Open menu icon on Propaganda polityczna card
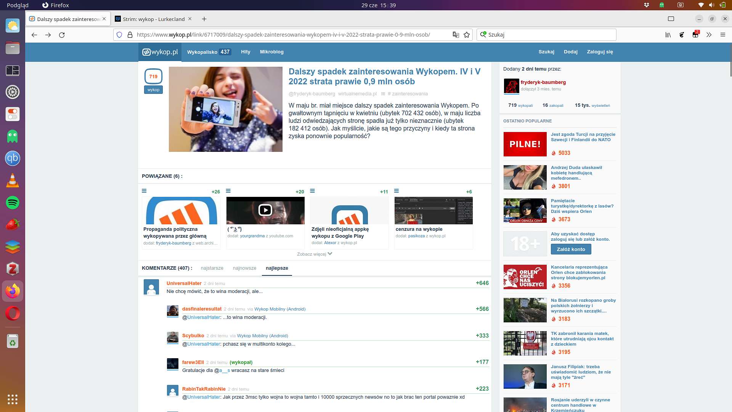This screenshot has width=732, height=412. pos(144,191)
